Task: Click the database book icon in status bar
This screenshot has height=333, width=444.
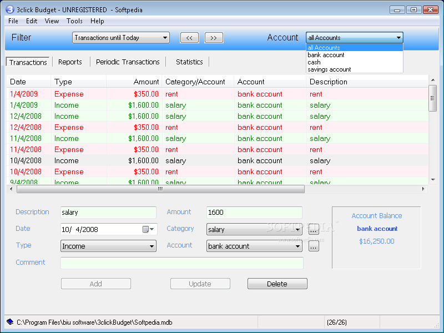Action: (10, 322)
